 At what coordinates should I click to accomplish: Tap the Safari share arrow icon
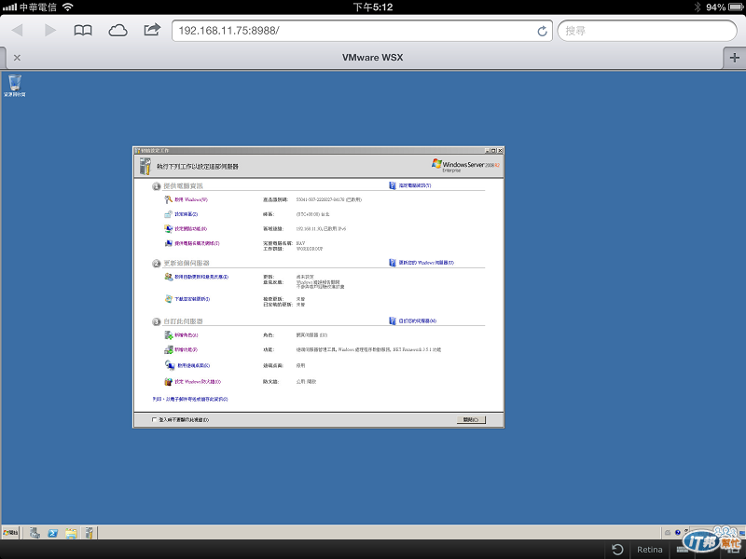152,30
